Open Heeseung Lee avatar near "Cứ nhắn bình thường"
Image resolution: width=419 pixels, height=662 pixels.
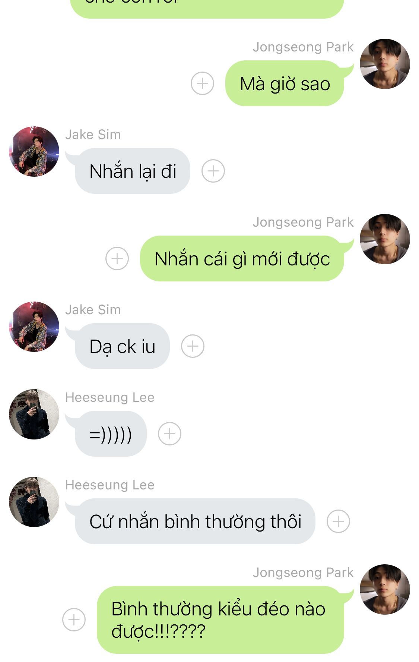pyautogui.click(x=34, y=502)
